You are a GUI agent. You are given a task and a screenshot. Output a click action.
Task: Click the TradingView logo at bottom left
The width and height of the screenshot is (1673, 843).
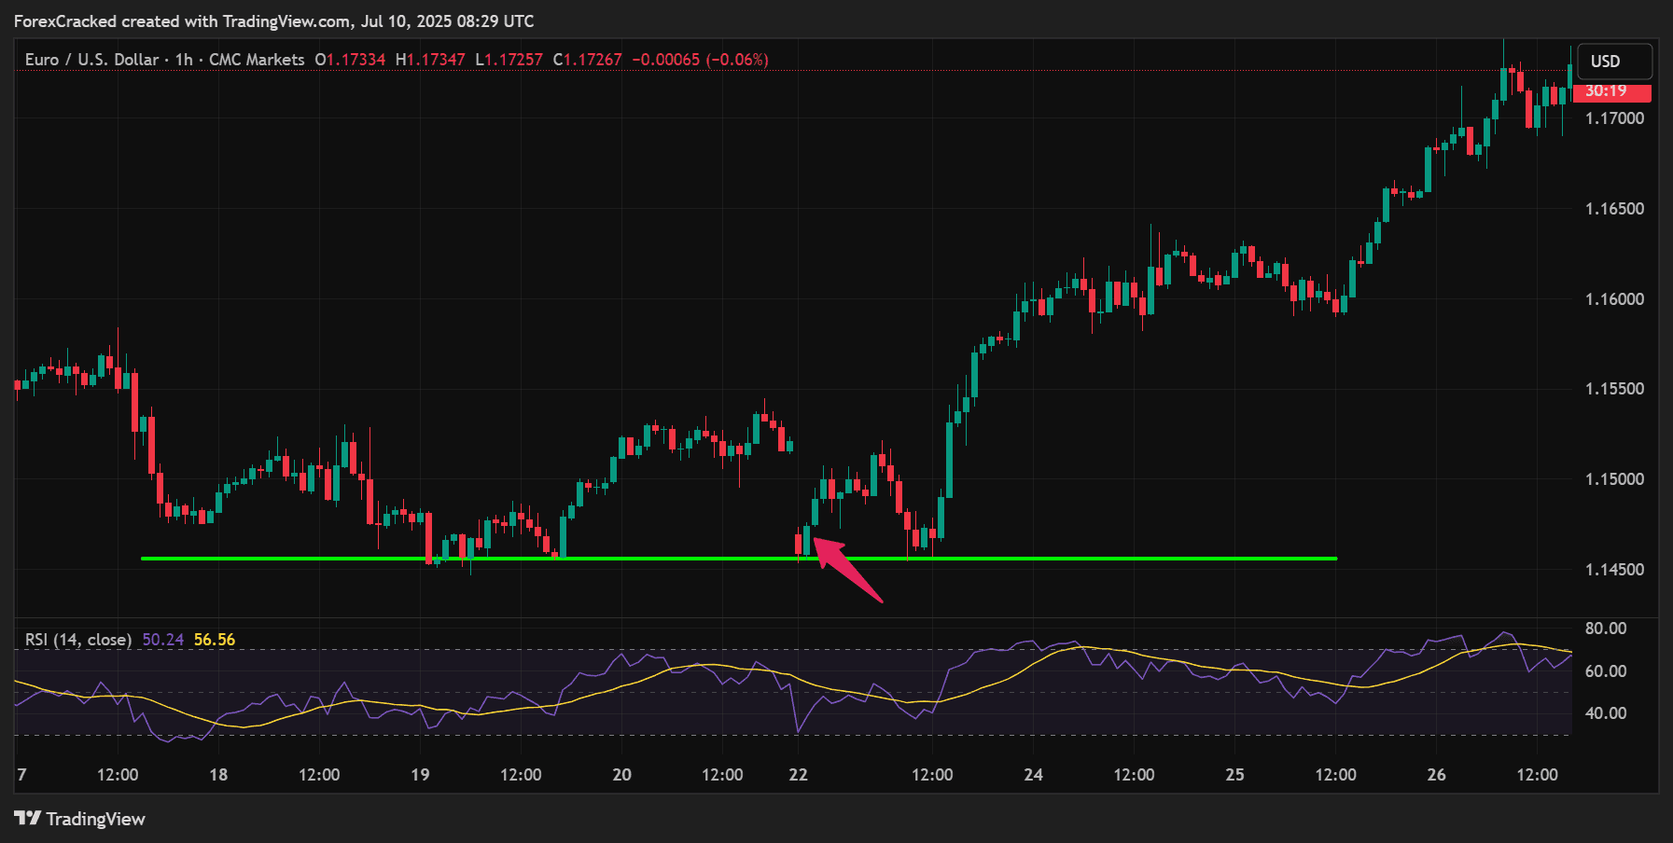pyautogui.click(x=80, y=819)
